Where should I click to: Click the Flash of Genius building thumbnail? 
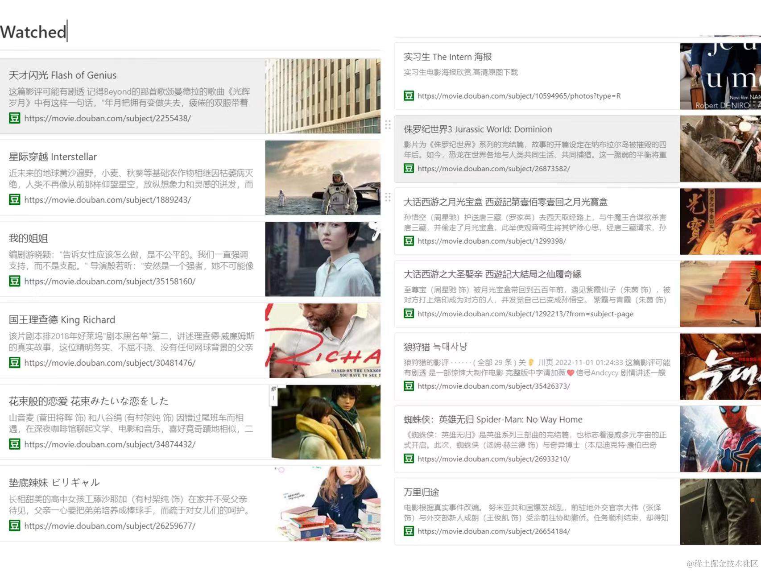(x=323, y=96)
